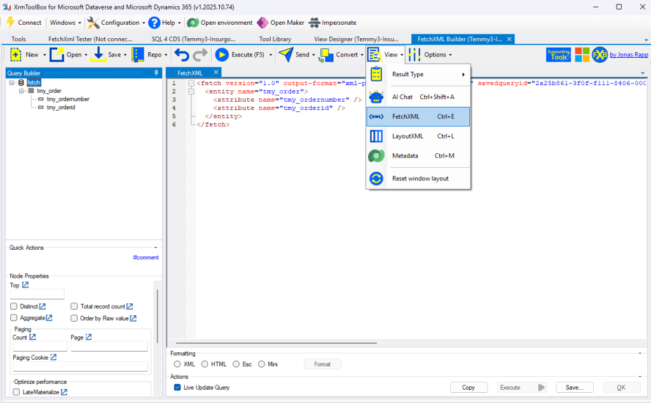Enable the Aggregate checkbox
This screenshot has width=651, height=403.
click(x=14, y=317)
